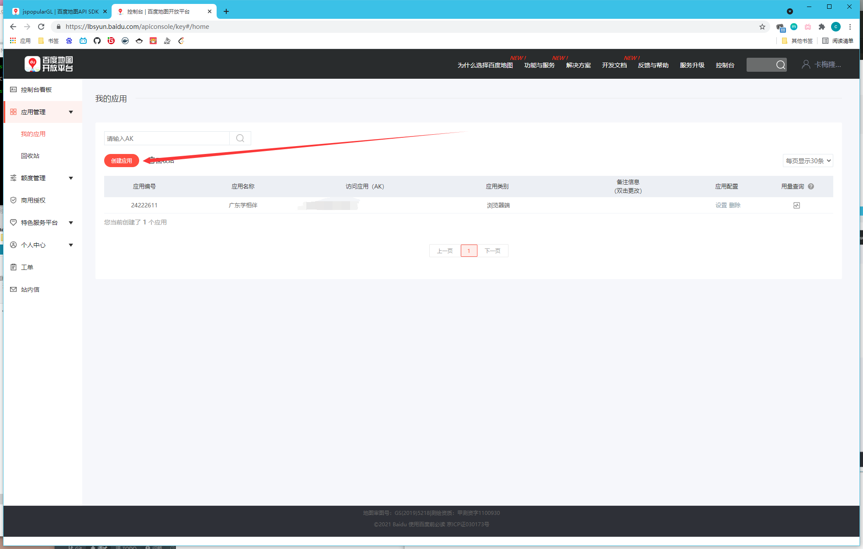Open the 每页显示30条 dropdown
Image resolution: width=863 pixels, height=549 pixels.
tap(807, 161)
